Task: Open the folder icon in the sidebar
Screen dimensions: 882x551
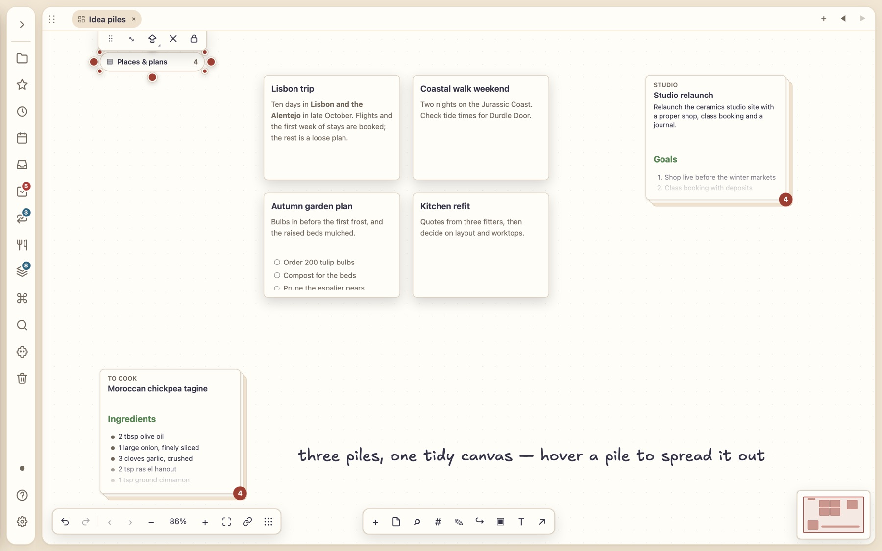Action: click(22, 58)
